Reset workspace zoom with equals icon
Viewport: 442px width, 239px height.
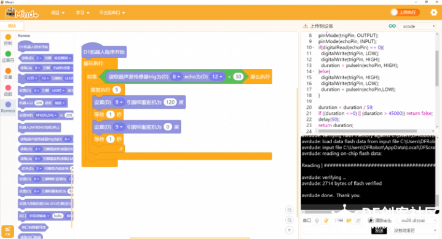pos(289,230)
